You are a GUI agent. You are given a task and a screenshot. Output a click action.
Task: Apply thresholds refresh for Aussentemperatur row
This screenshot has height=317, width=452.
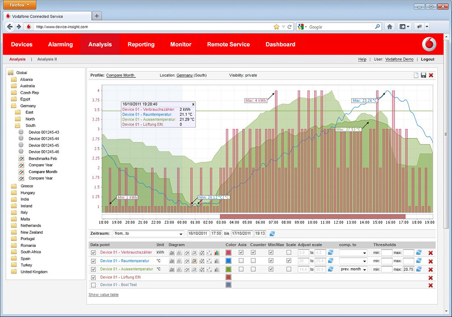419,269
